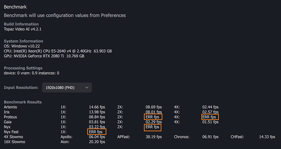
Task: Click the Aion 20.20 fps value
Action: coord(97,142)
